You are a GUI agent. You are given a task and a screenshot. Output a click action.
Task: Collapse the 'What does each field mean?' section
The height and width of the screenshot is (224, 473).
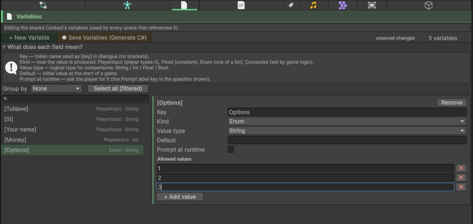(4, 47)
